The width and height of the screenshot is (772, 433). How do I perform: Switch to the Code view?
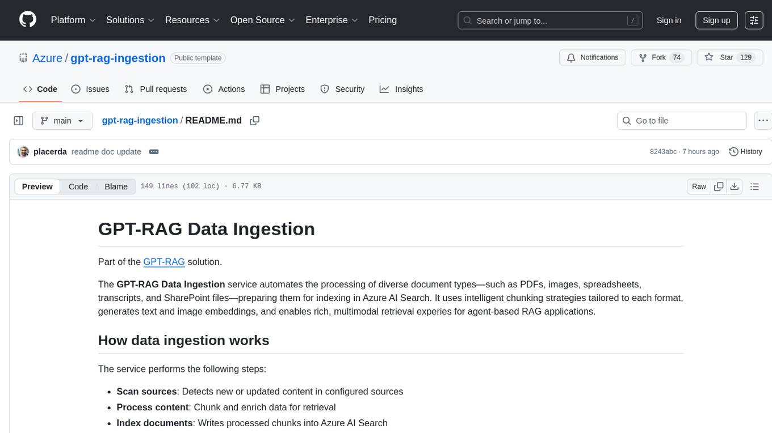click(x=78, y=186)
